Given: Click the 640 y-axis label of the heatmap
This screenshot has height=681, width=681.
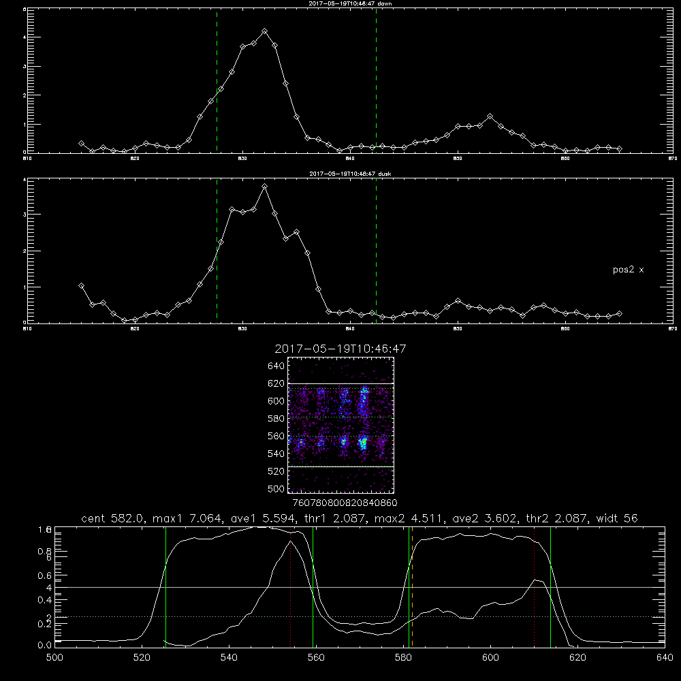Looking at the screenshot, I should 276,366.
